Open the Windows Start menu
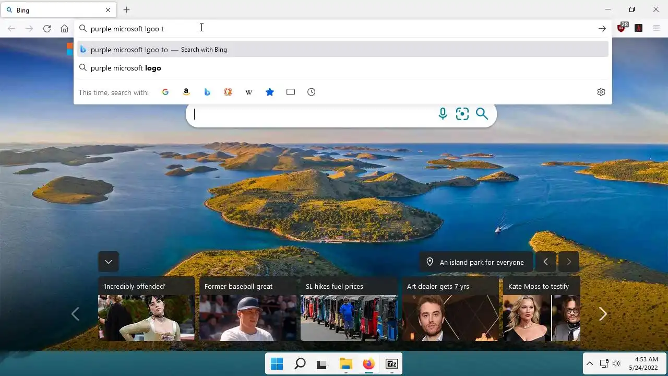668x376 pixels. click(x=277, y=364)
